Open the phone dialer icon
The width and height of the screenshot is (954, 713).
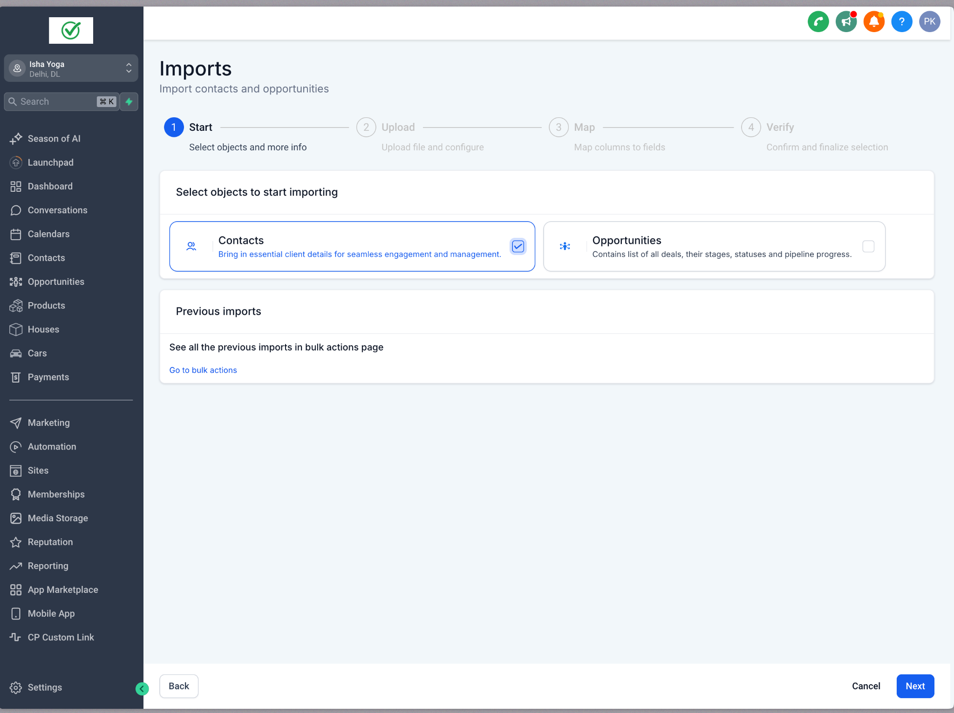(818, 21)
